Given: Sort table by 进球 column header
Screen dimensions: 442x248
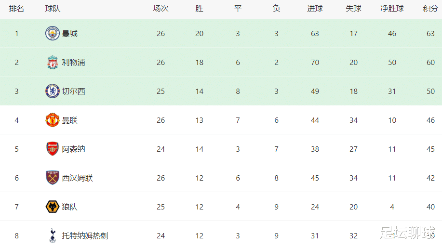Looking at the screenshot, I should point(315,9).
